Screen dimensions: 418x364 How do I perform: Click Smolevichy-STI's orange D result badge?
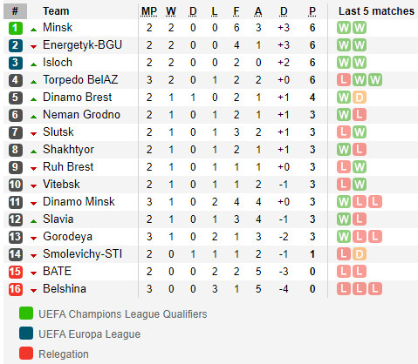360,254
